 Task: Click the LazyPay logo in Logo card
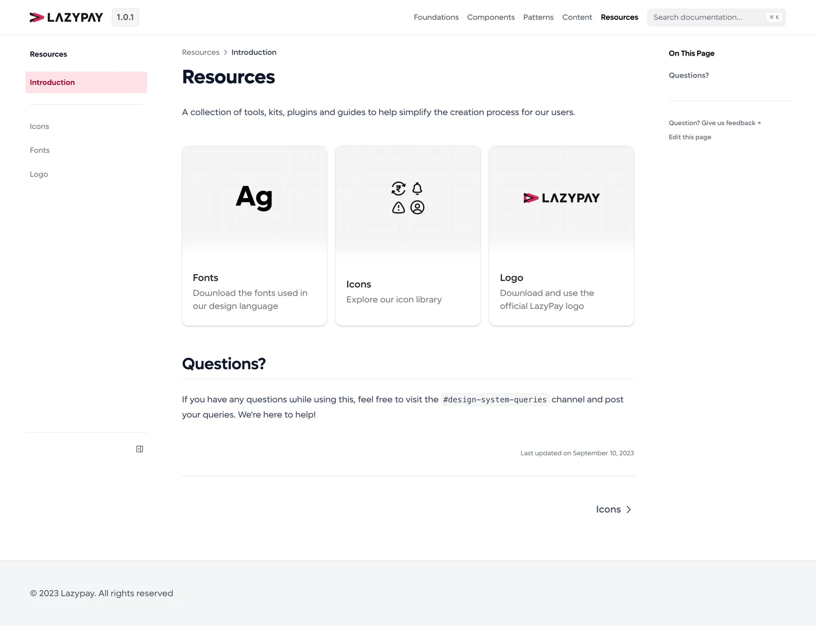click(x=561, y=198)
